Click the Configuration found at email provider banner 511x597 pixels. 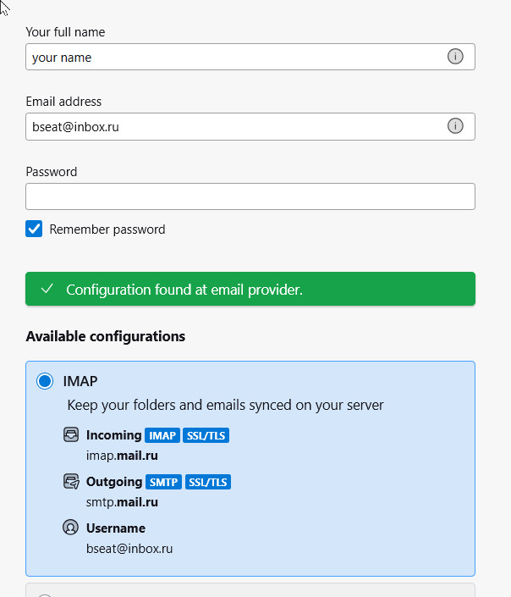(250, 290)
